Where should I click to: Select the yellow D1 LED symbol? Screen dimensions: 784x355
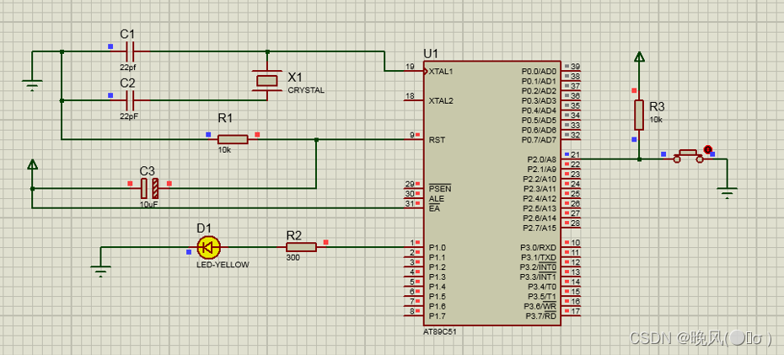coord(208,247)
